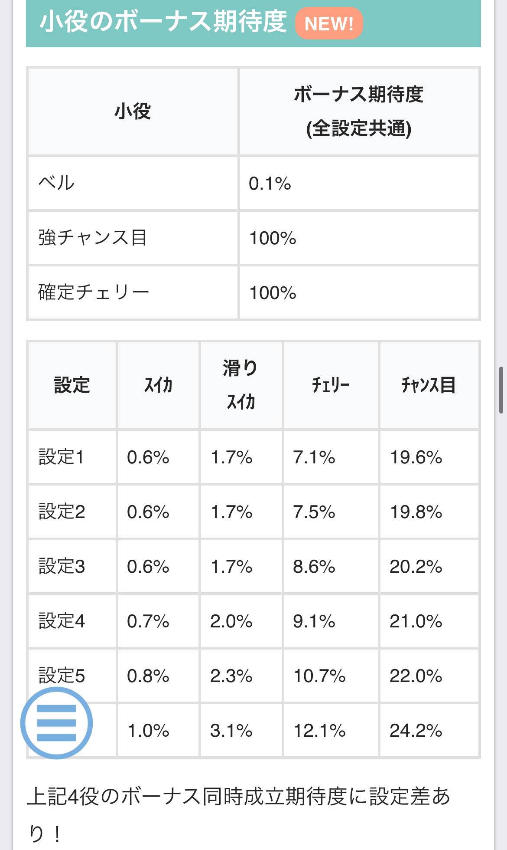Image resolution: width=507 pixels, height=850 pixels.
Task: Tap the ベル row label
Action: pos(57,183)
